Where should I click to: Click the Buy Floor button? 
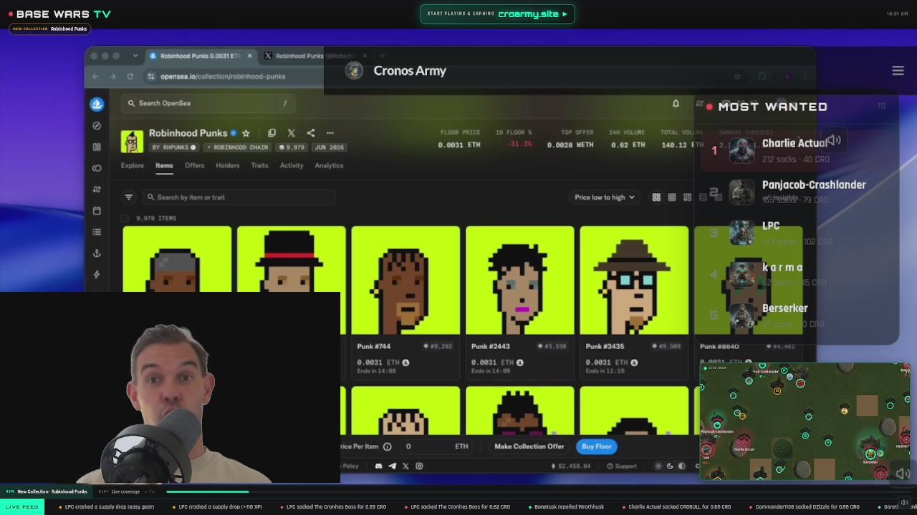click(x=597, y=446)
